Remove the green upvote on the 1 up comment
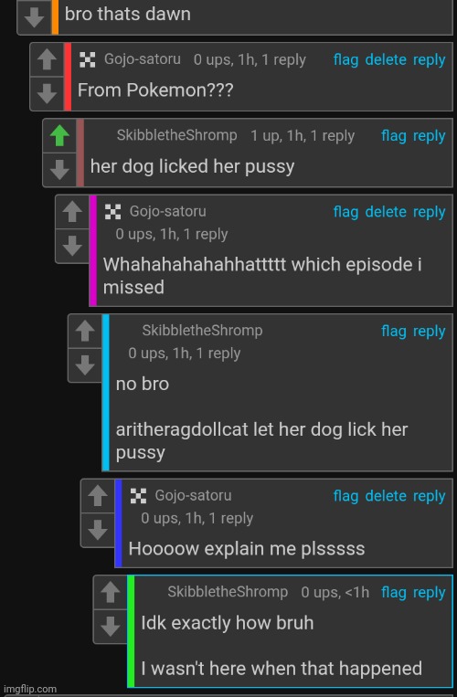Screen dimensions: 457x697 tap(59, 136)
